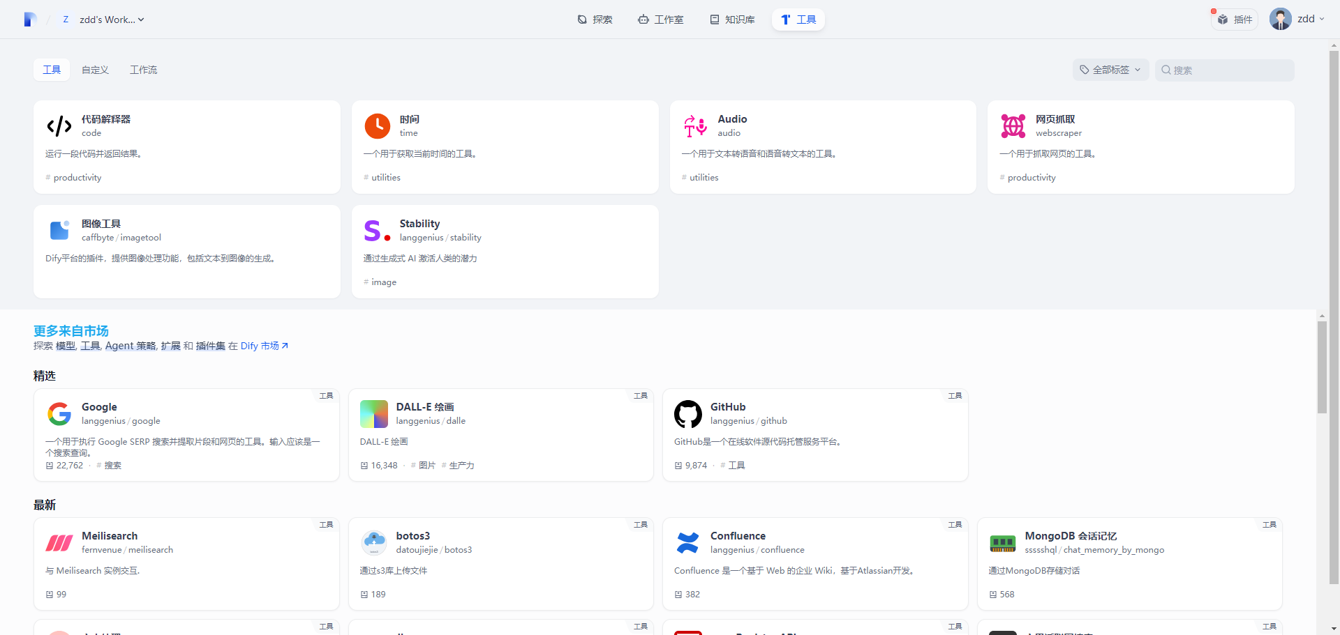Viewport: 1340px width, 635px height.
Task: Click the Dify logo icon
Action: [29, 20]
